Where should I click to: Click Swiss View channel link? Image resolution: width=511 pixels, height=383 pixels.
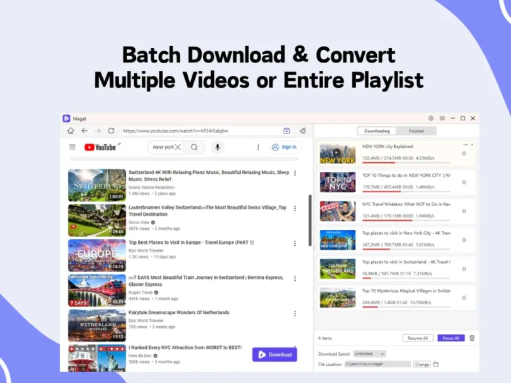pyautogui.click(x=139, y=222)
